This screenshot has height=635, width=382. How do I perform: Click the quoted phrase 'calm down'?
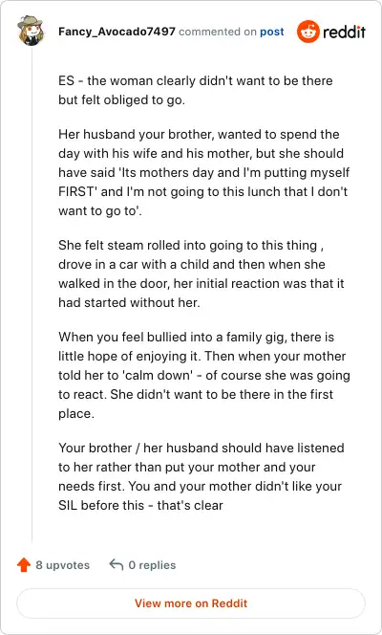point(159,375)
